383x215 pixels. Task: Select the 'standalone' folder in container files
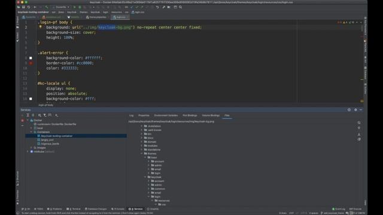coord(152,150)
